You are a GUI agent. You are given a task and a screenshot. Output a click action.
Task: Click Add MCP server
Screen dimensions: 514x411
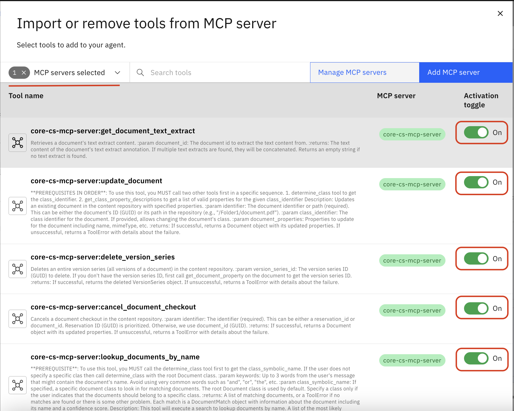pyautogui.click(x=453, y=72)
